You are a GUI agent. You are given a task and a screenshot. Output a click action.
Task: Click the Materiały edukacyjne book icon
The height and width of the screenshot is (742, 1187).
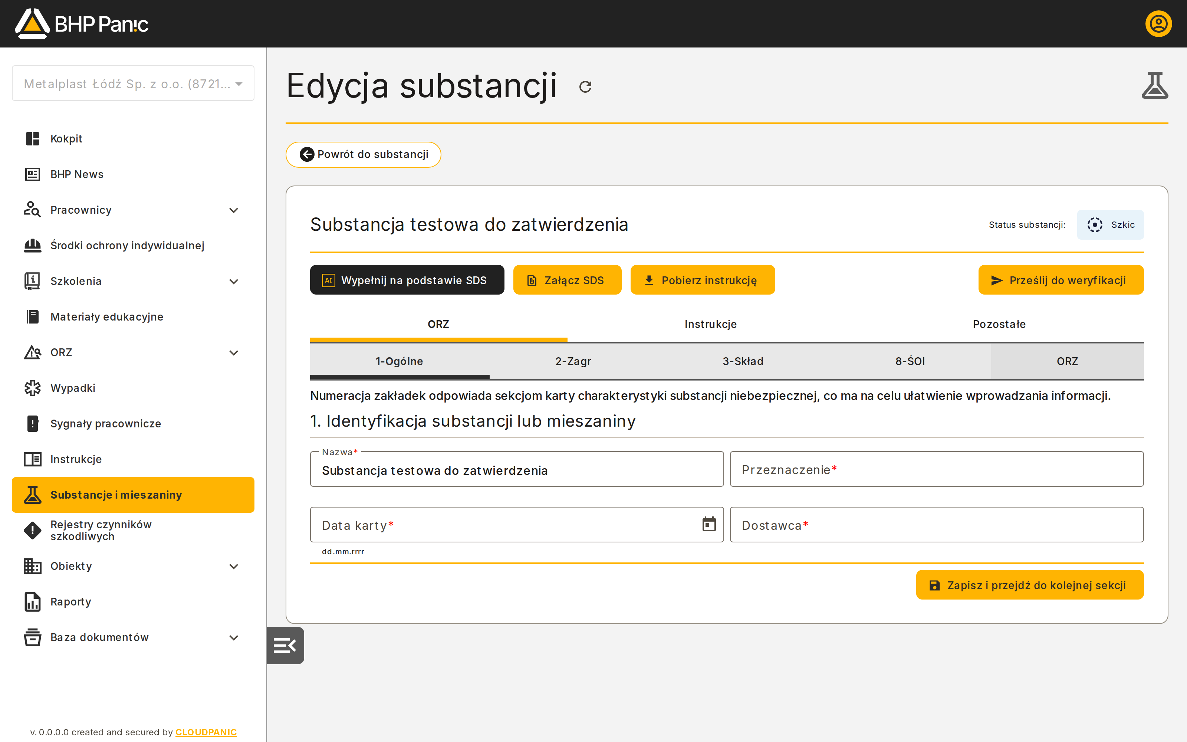click(x=32, y=317)
